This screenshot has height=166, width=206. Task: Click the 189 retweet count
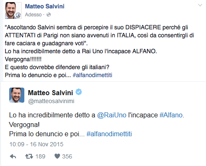point(40,156)
